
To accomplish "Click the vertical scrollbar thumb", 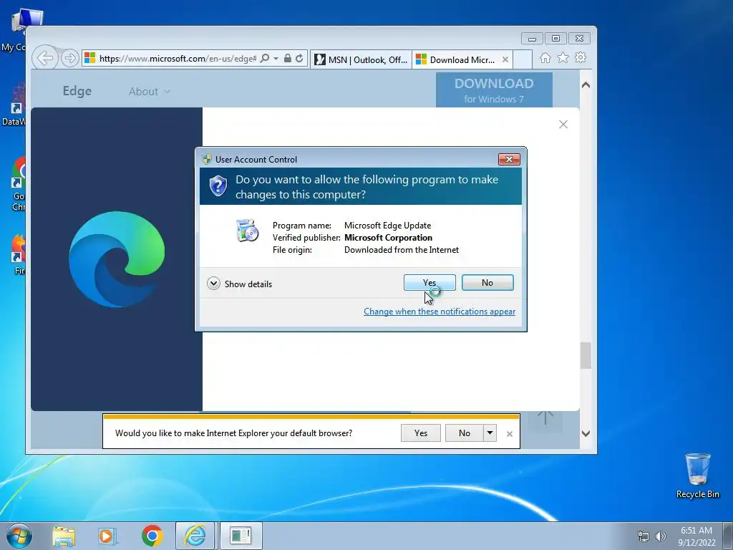I will tap(586, 355).
